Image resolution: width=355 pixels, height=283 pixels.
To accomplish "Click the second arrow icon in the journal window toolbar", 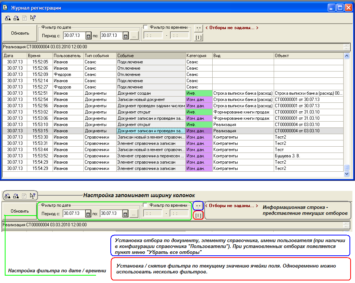I will click(16, 17).
